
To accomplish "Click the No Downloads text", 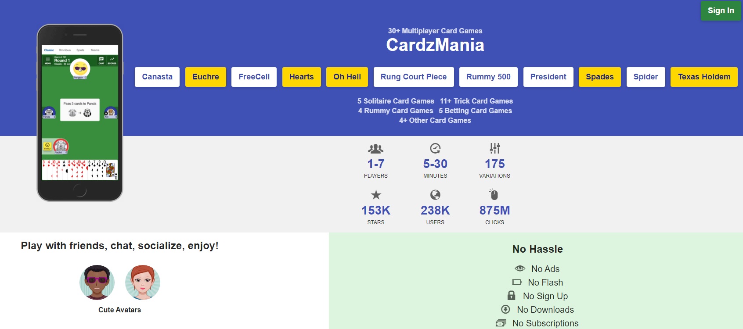I will [545, 310].
